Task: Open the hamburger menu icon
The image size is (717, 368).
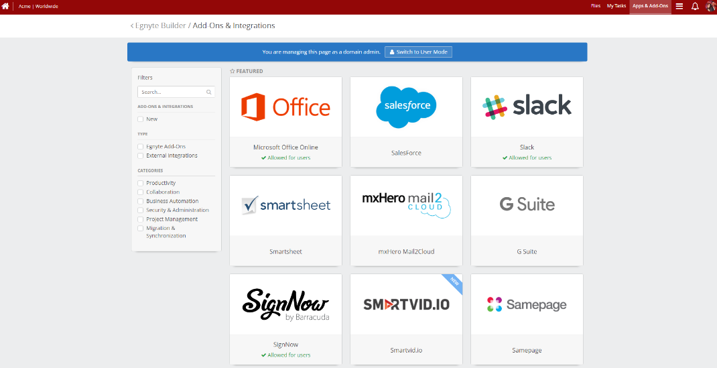Action: pyautogui.click(x=679, y=6)
